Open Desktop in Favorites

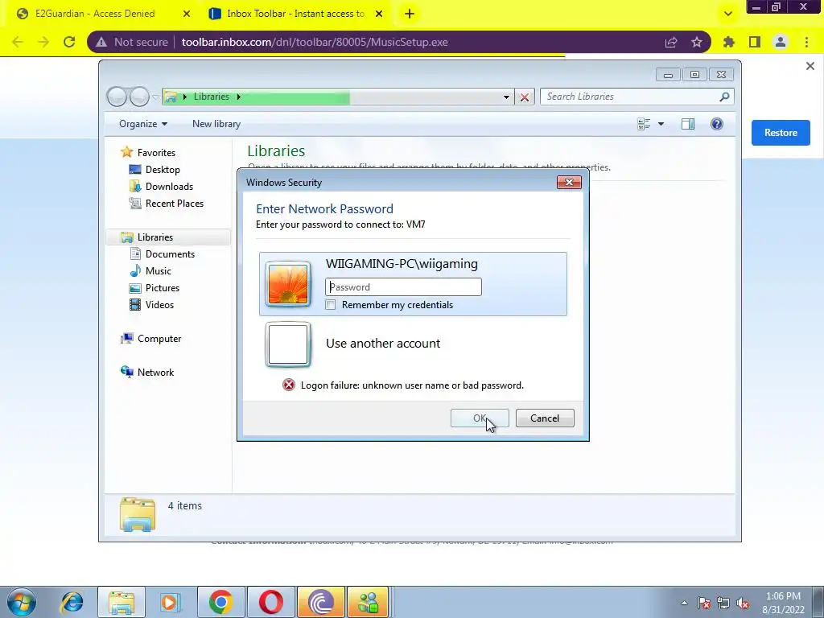click(x=163, y=170)
